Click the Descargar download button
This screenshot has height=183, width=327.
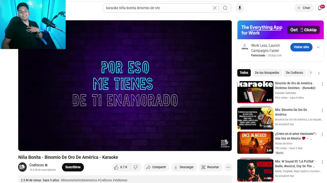click(x=184, y=167)
